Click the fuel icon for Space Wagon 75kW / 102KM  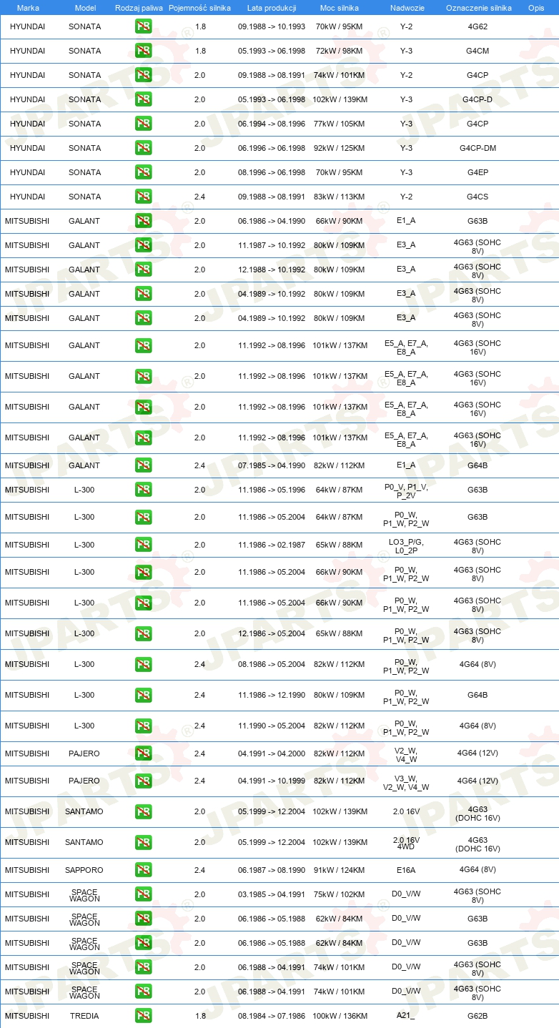tap(143, 894)
